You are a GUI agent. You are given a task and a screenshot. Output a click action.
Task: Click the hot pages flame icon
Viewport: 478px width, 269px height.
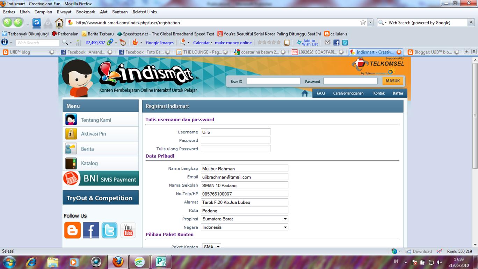(135, 42)
